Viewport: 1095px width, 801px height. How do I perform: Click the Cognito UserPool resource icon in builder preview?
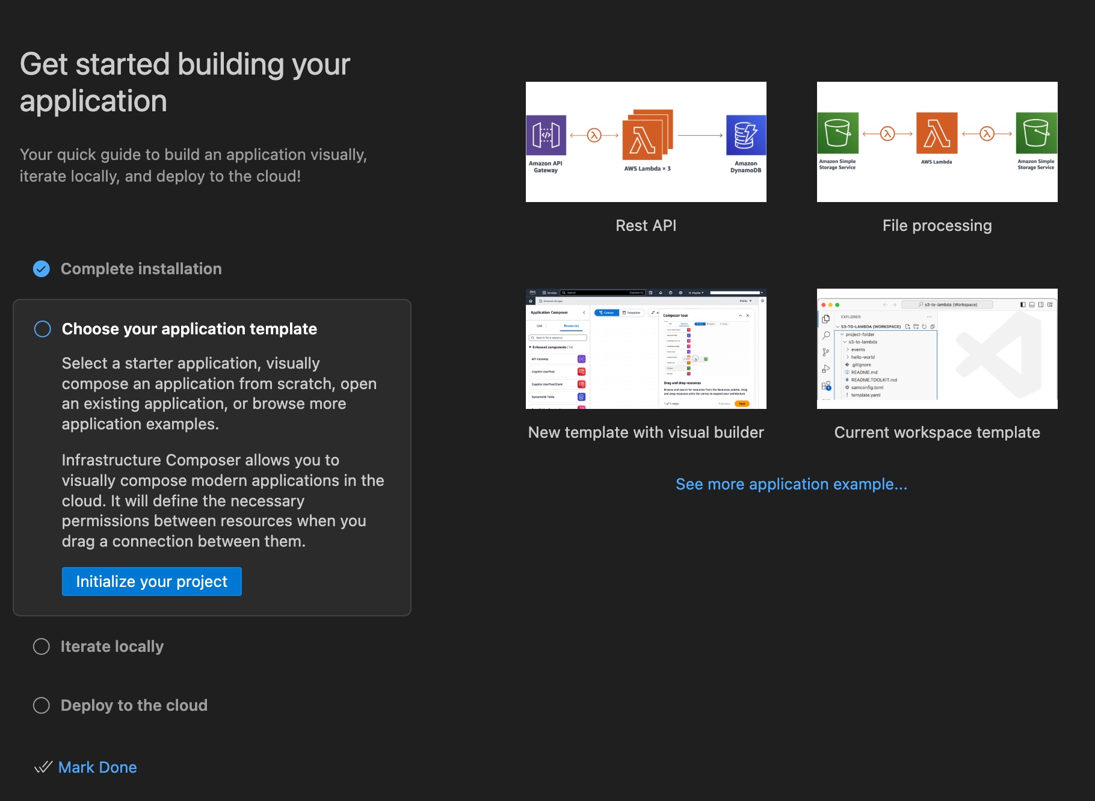click(x=581, y=372)
